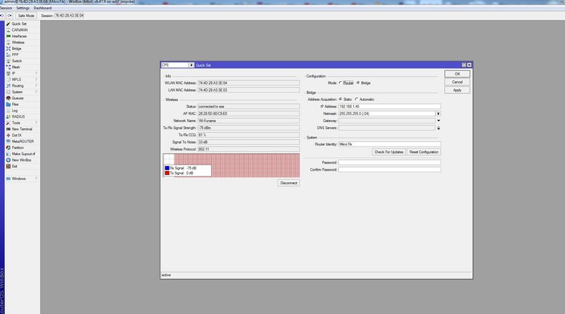Expand the IP submenu arrow

pyautogui.click(x=37, y=73)
